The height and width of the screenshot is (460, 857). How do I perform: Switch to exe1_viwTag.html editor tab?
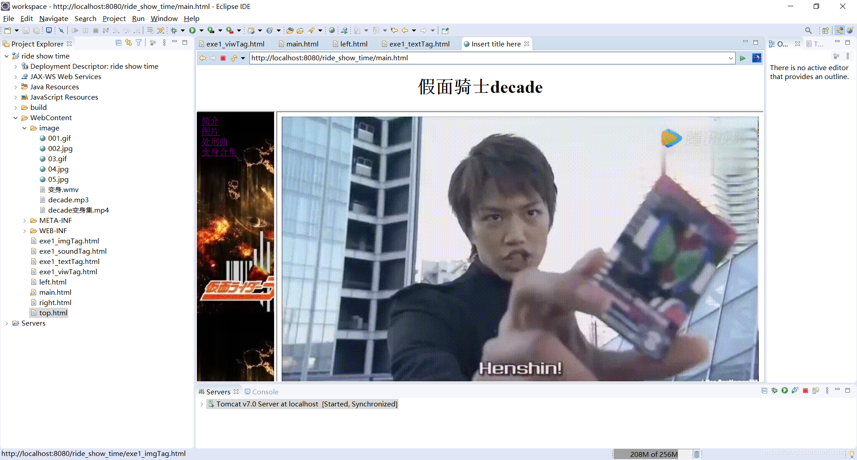pos(232,44)
